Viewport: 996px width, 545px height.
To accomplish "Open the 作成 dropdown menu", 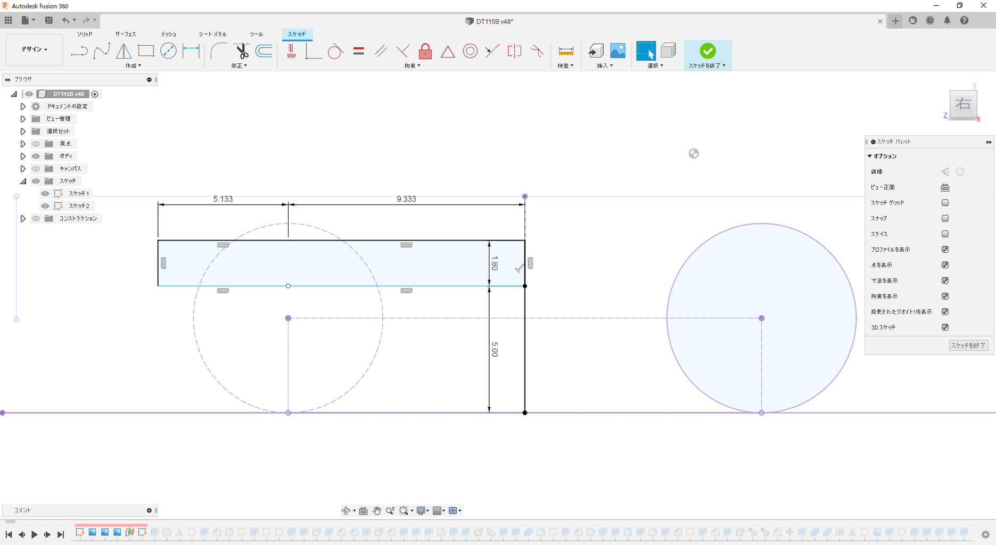I will (x=133, y=66).
